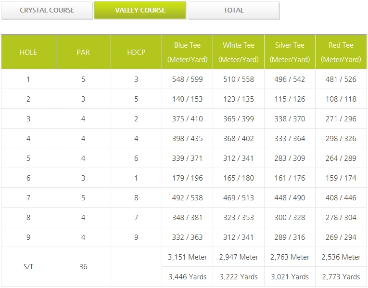Pick the '271 / 296' cell
This screenshot has height=288, width=368.
pos(341,119)
